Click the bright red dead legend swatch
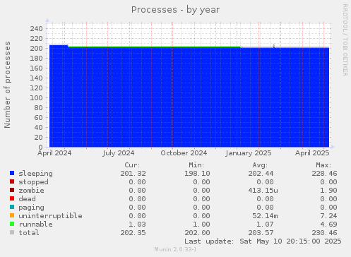 [x=12, y=198]
